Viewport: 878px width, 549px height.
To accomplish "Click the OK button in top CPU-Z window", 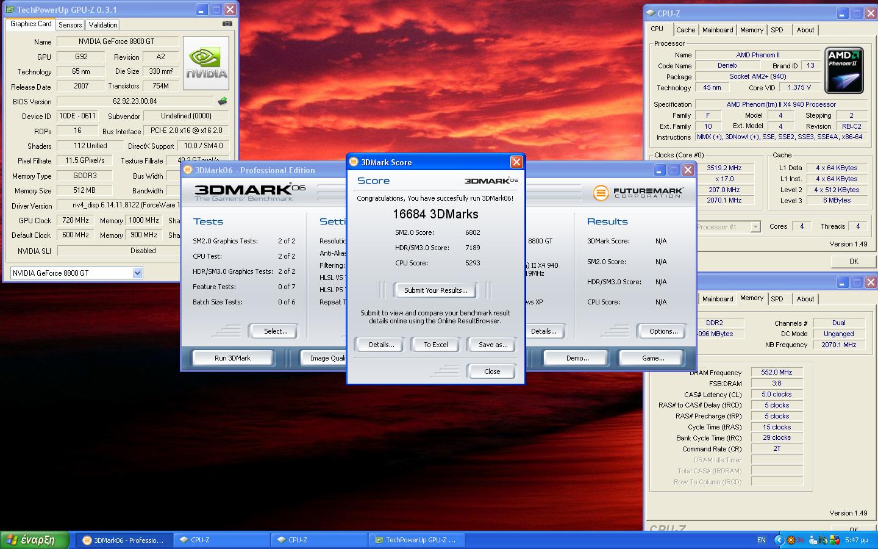I will (853, 262).
